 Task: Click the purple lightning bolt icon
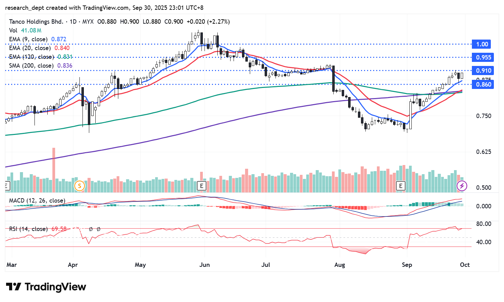click(x=462, y=186)
